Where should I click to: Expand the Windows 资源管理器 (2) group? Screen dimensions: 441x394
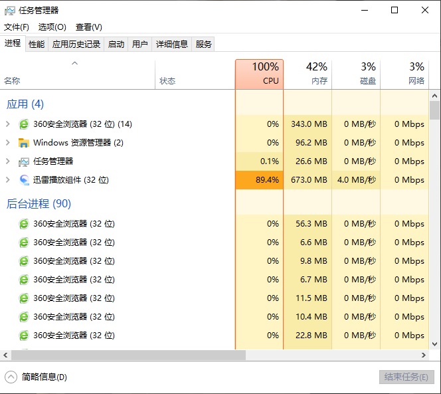[x=8, y=143]
